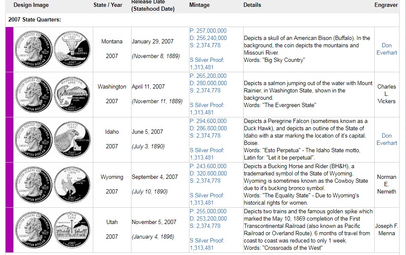Click the Utah golden spike reverse coin image
406x255 pixels.
point(72,230)
